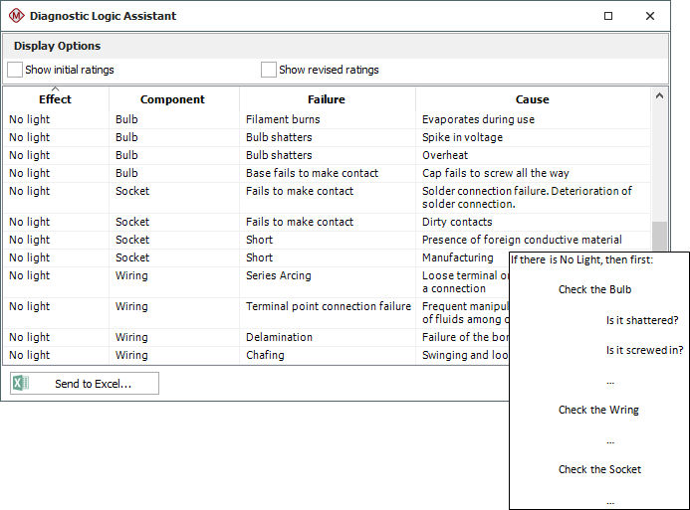Select the Filament burns failure row
Screen dimensions: 690x510
click(283, 119)
